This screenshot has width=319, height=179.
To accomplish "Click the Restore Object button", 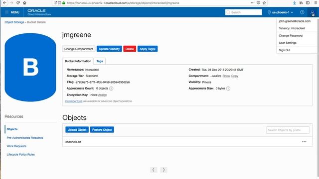I will [102, 130].
